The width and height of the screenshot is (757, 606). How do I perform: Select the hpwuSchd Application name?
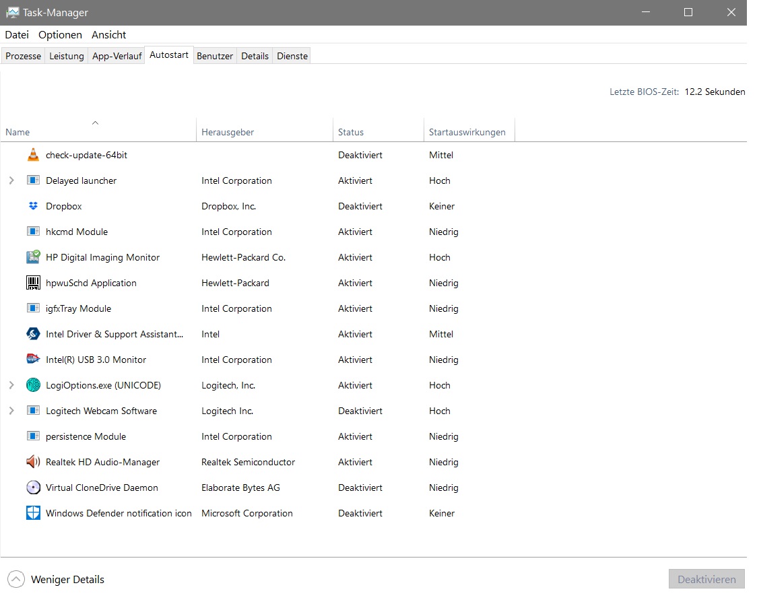click(x=91, y=283)
